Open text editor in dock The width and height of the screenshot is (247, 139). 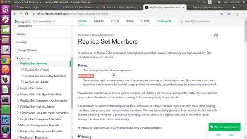[5, 50]
